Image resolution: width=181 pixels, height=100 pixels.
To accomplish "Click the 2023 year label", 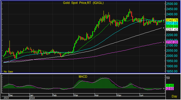I will point(6,98).
